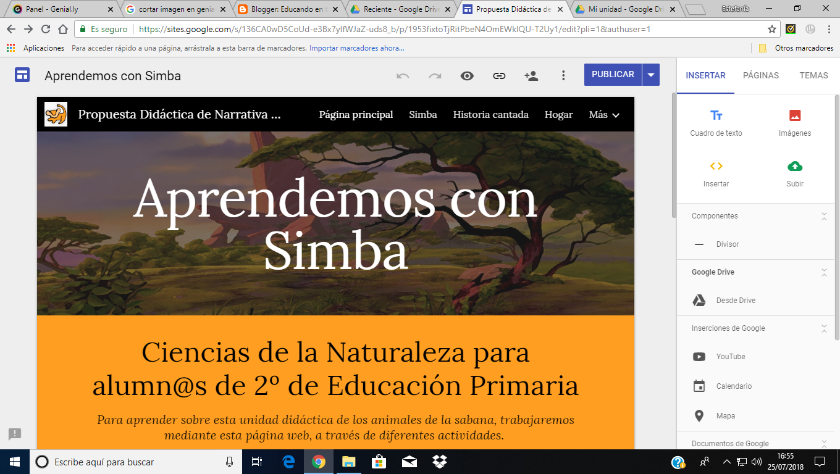Redo the last site edit
The image size is (840, 474).
435,75
